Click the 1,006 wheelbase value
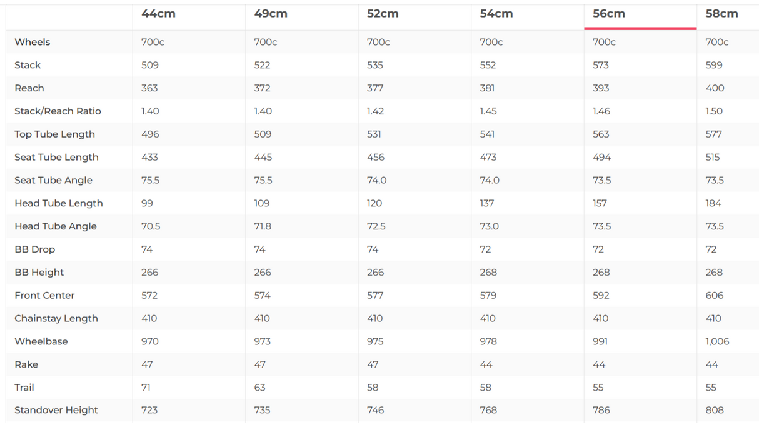The image size is (759, 427). point(717,341)
